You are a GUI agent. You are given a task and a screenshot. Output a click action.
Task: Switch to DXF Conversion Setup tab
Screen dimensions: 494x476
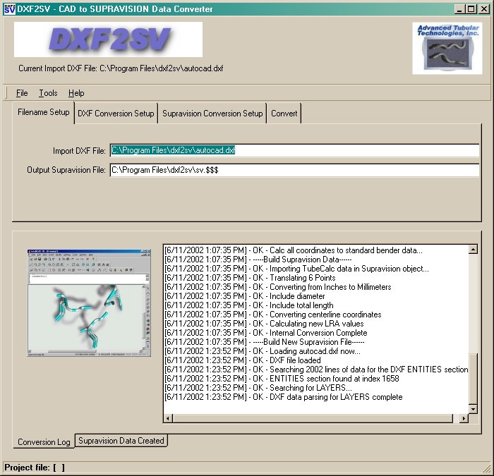click(x=116, y=114)
